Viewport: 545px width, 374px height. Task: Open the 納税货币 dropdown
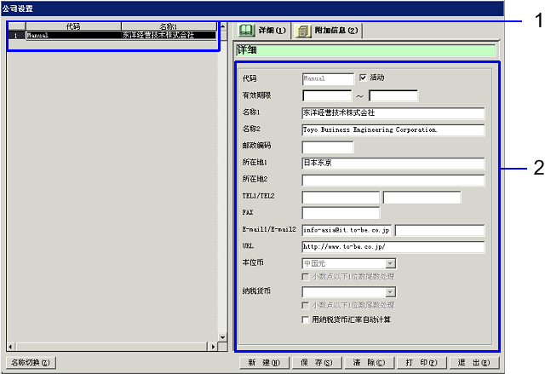point(390,292)
